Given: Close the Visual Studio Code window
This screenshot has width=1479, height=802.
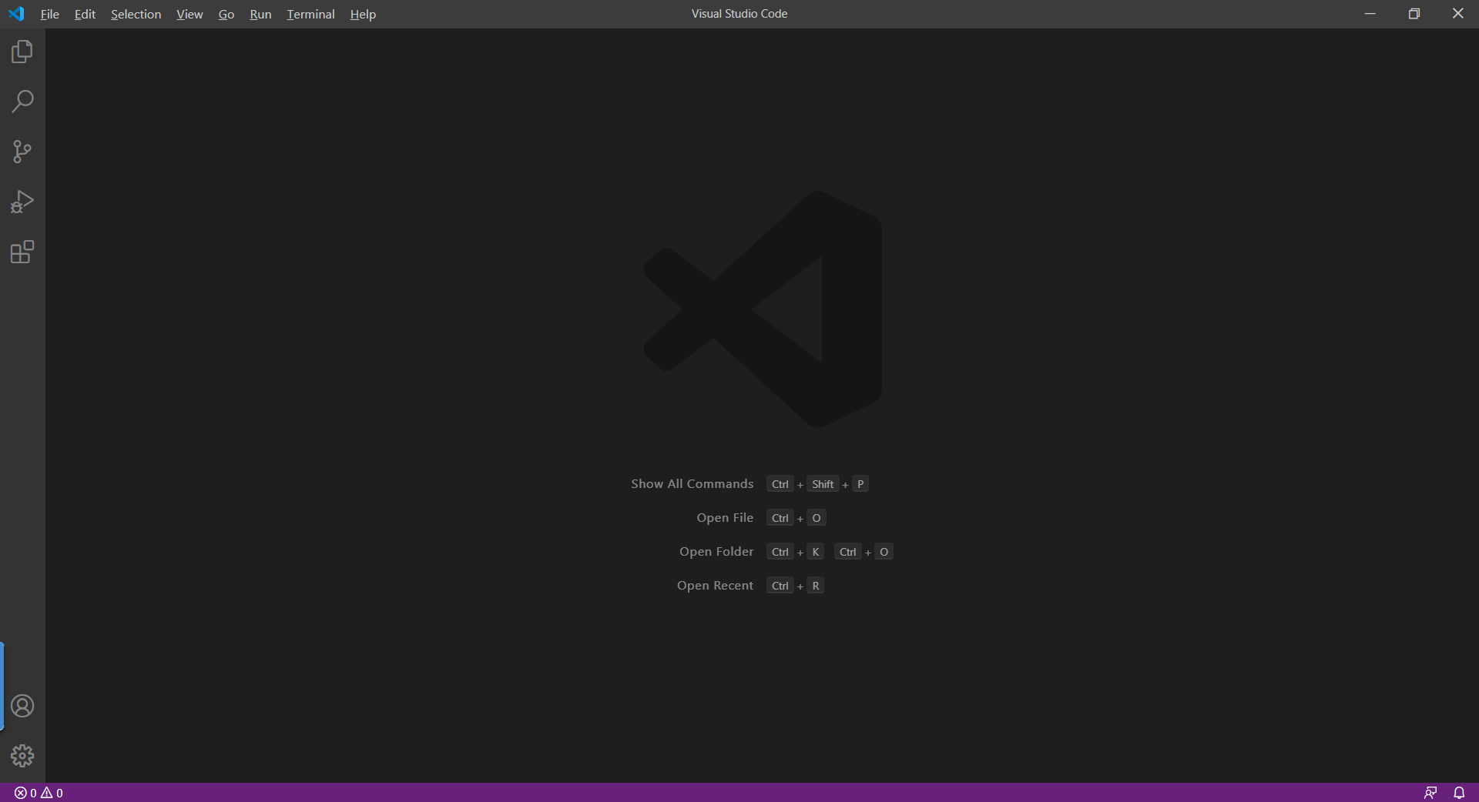Looking at the screenshot, I should 1457,14.
